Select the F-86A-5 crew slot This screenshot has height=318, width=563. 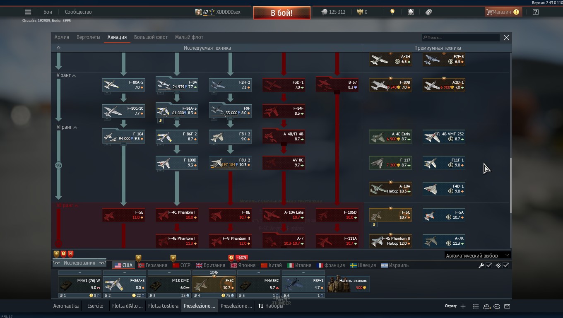click(x=124, y=285)
